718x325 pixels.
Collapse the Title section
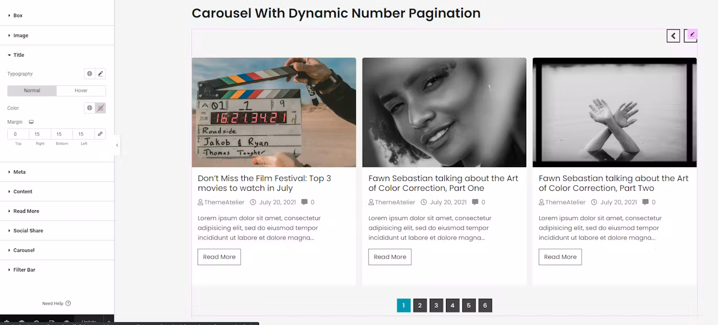(57, 55)
